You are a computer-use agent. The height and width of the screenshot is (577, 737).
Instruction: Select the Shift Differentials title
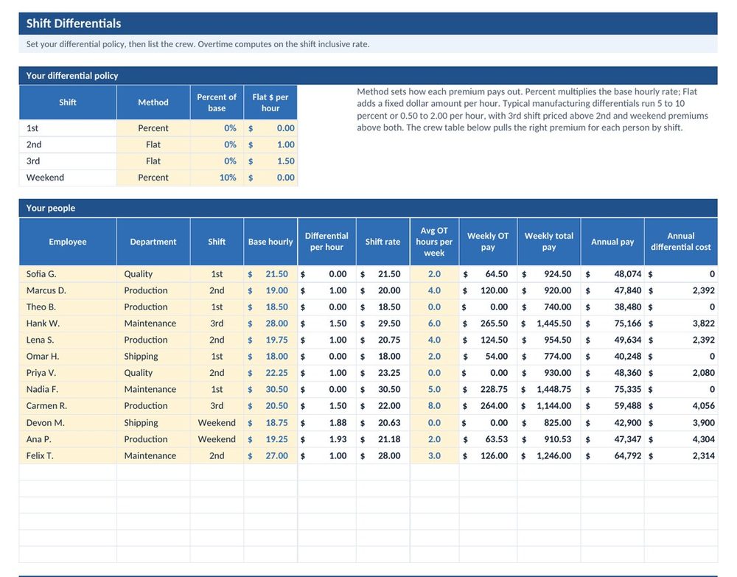(x=73, y=24)
